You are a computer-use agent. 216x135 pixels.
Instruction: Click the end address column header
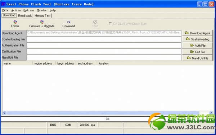click(86, 63)
